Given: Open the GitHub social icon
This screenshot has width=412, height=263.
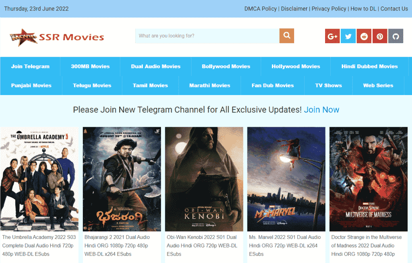Looking at the screenshot, I should pos(396,36).
